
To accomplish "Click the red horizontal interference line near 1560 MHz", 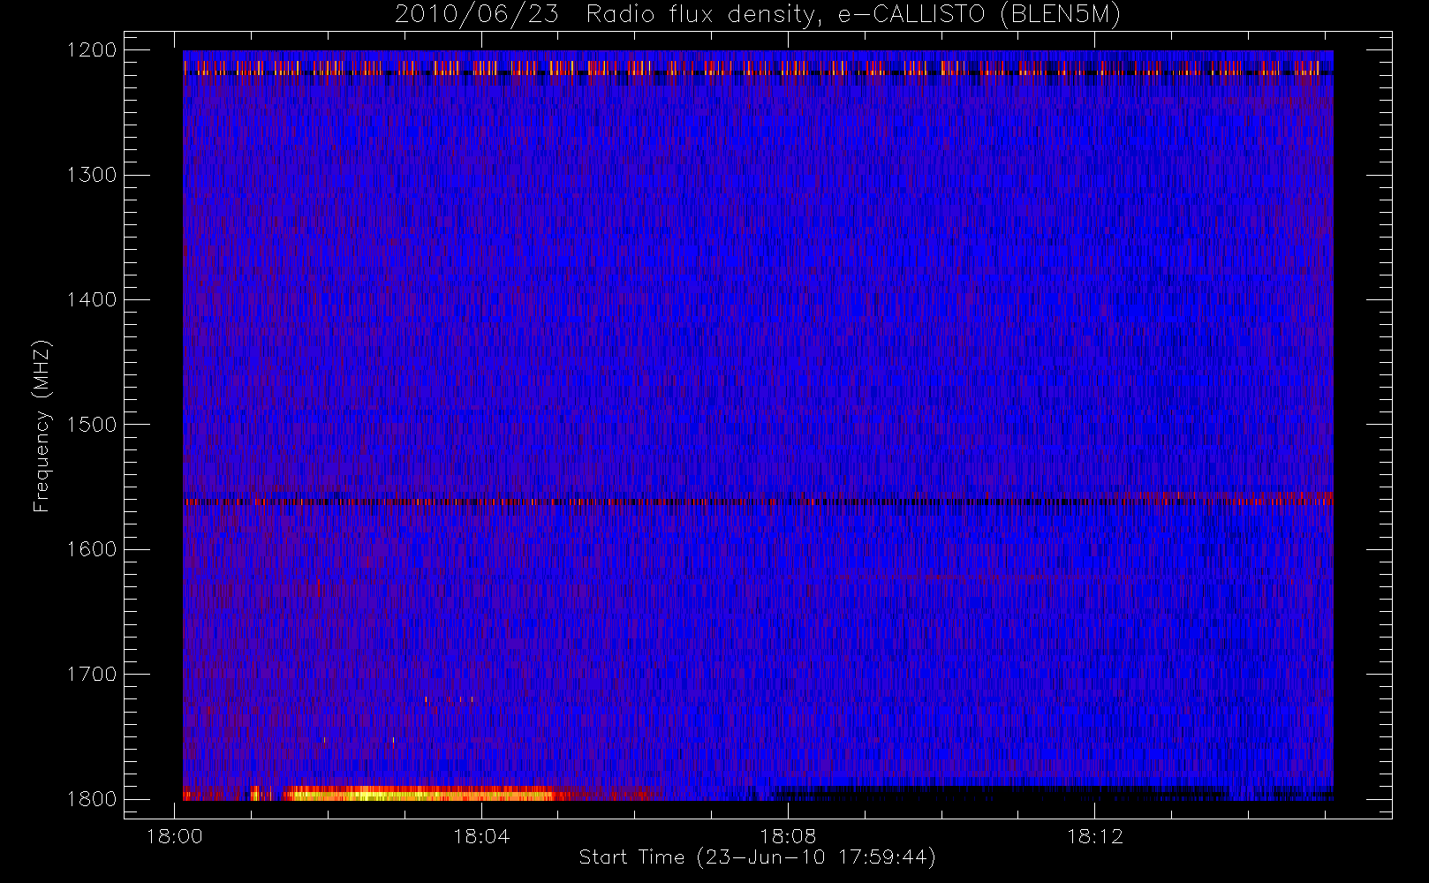I will 758,502.
